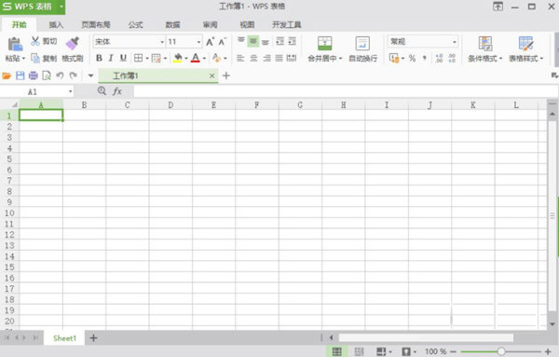Apply comma thousands separator style

(x=424, y=58)
